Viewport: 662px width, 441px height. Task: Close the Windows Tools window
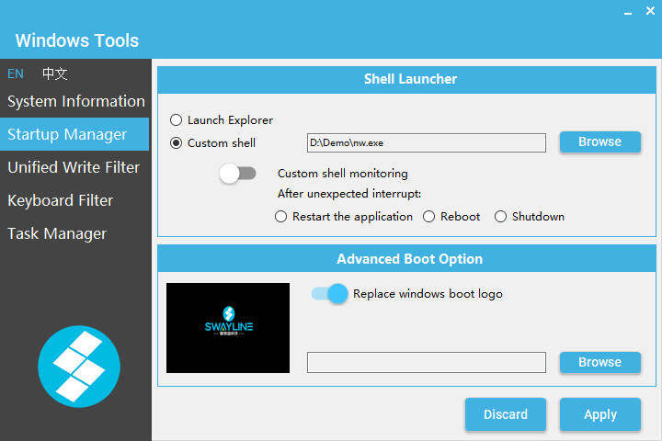pyautogui.click(x=650, y=10)
